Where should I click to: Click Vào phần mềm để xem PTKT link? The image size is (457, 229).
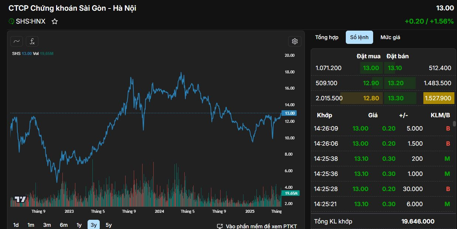pyautogui.click(x=261, y=226)
